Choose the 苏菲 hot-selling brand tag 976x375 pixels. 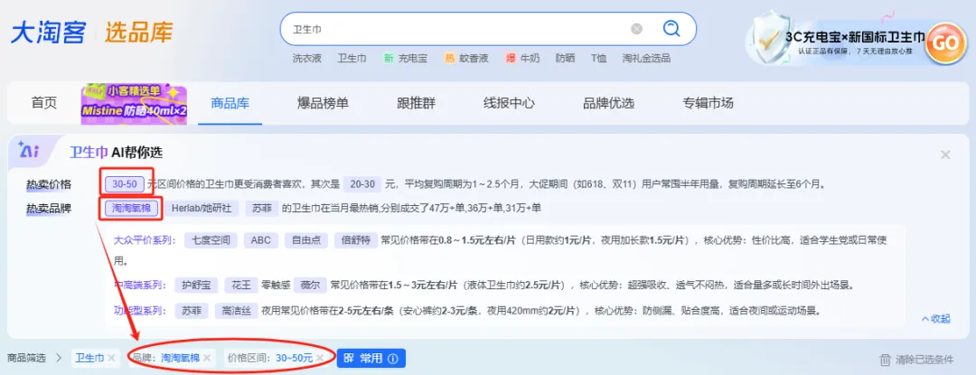(261, 209)
